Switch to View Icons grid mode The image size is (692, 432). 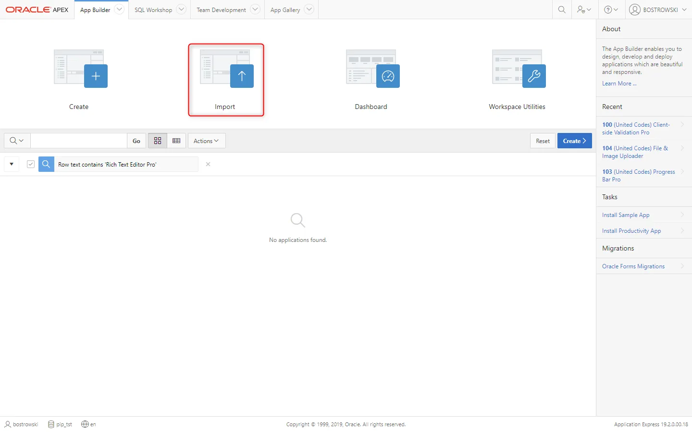tap(158, 141)
